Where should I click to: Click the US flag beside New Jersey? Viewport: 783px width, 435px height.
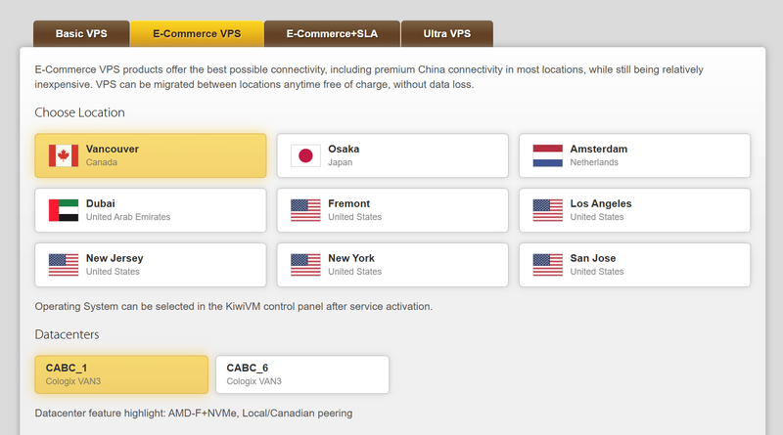tap(64, 265)
